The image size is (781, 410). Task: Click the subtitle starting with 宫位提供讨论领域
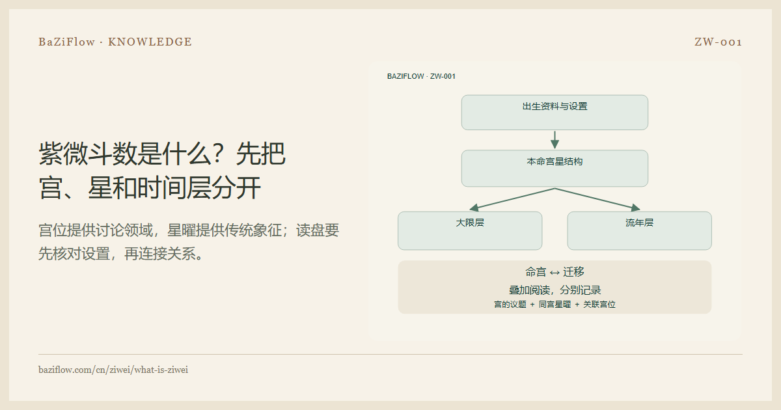[x=189, y=242]
